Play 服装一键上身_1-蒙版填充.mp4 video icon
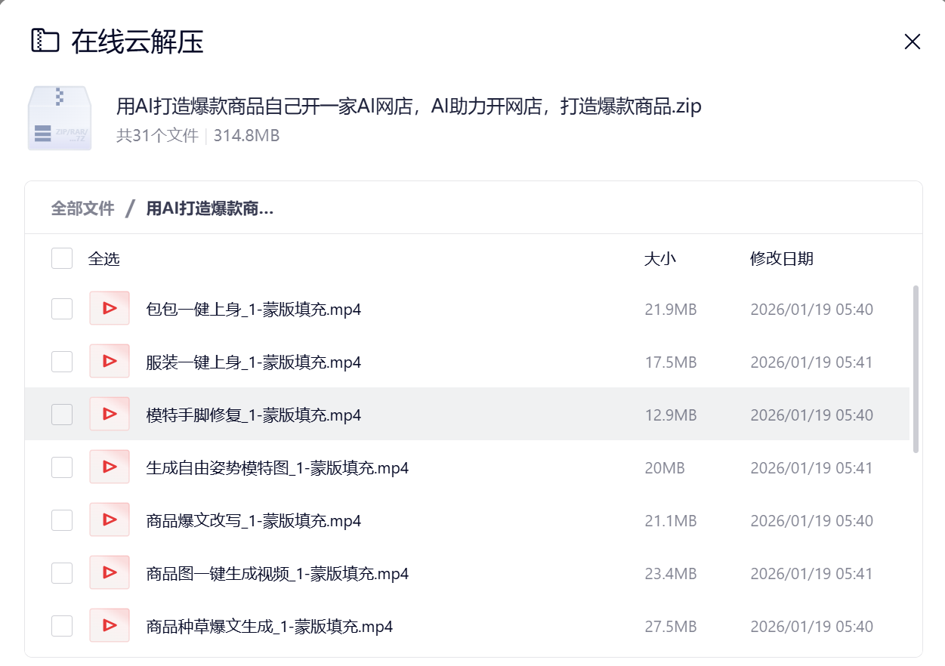The height and width of the screenshot is (666, 945). 110,361
